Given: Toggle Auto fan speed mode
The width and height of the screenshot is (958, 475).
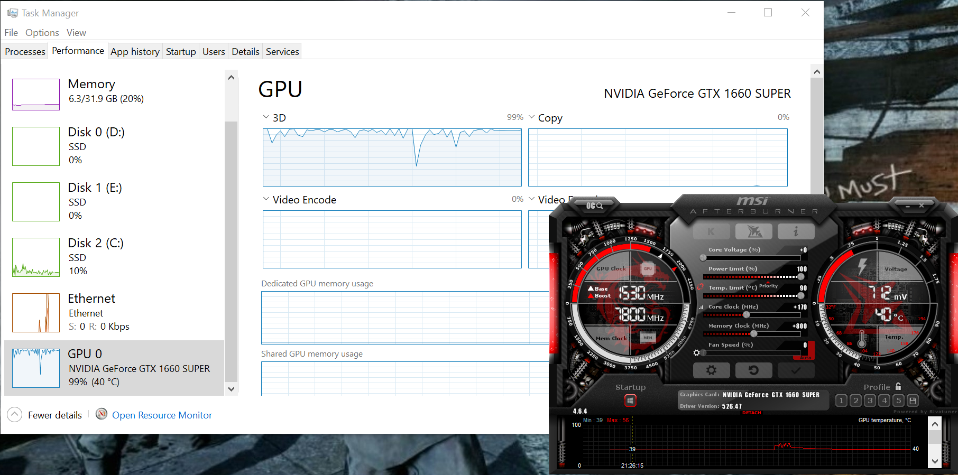Looking at the screenshot, I should pos(805,358).
